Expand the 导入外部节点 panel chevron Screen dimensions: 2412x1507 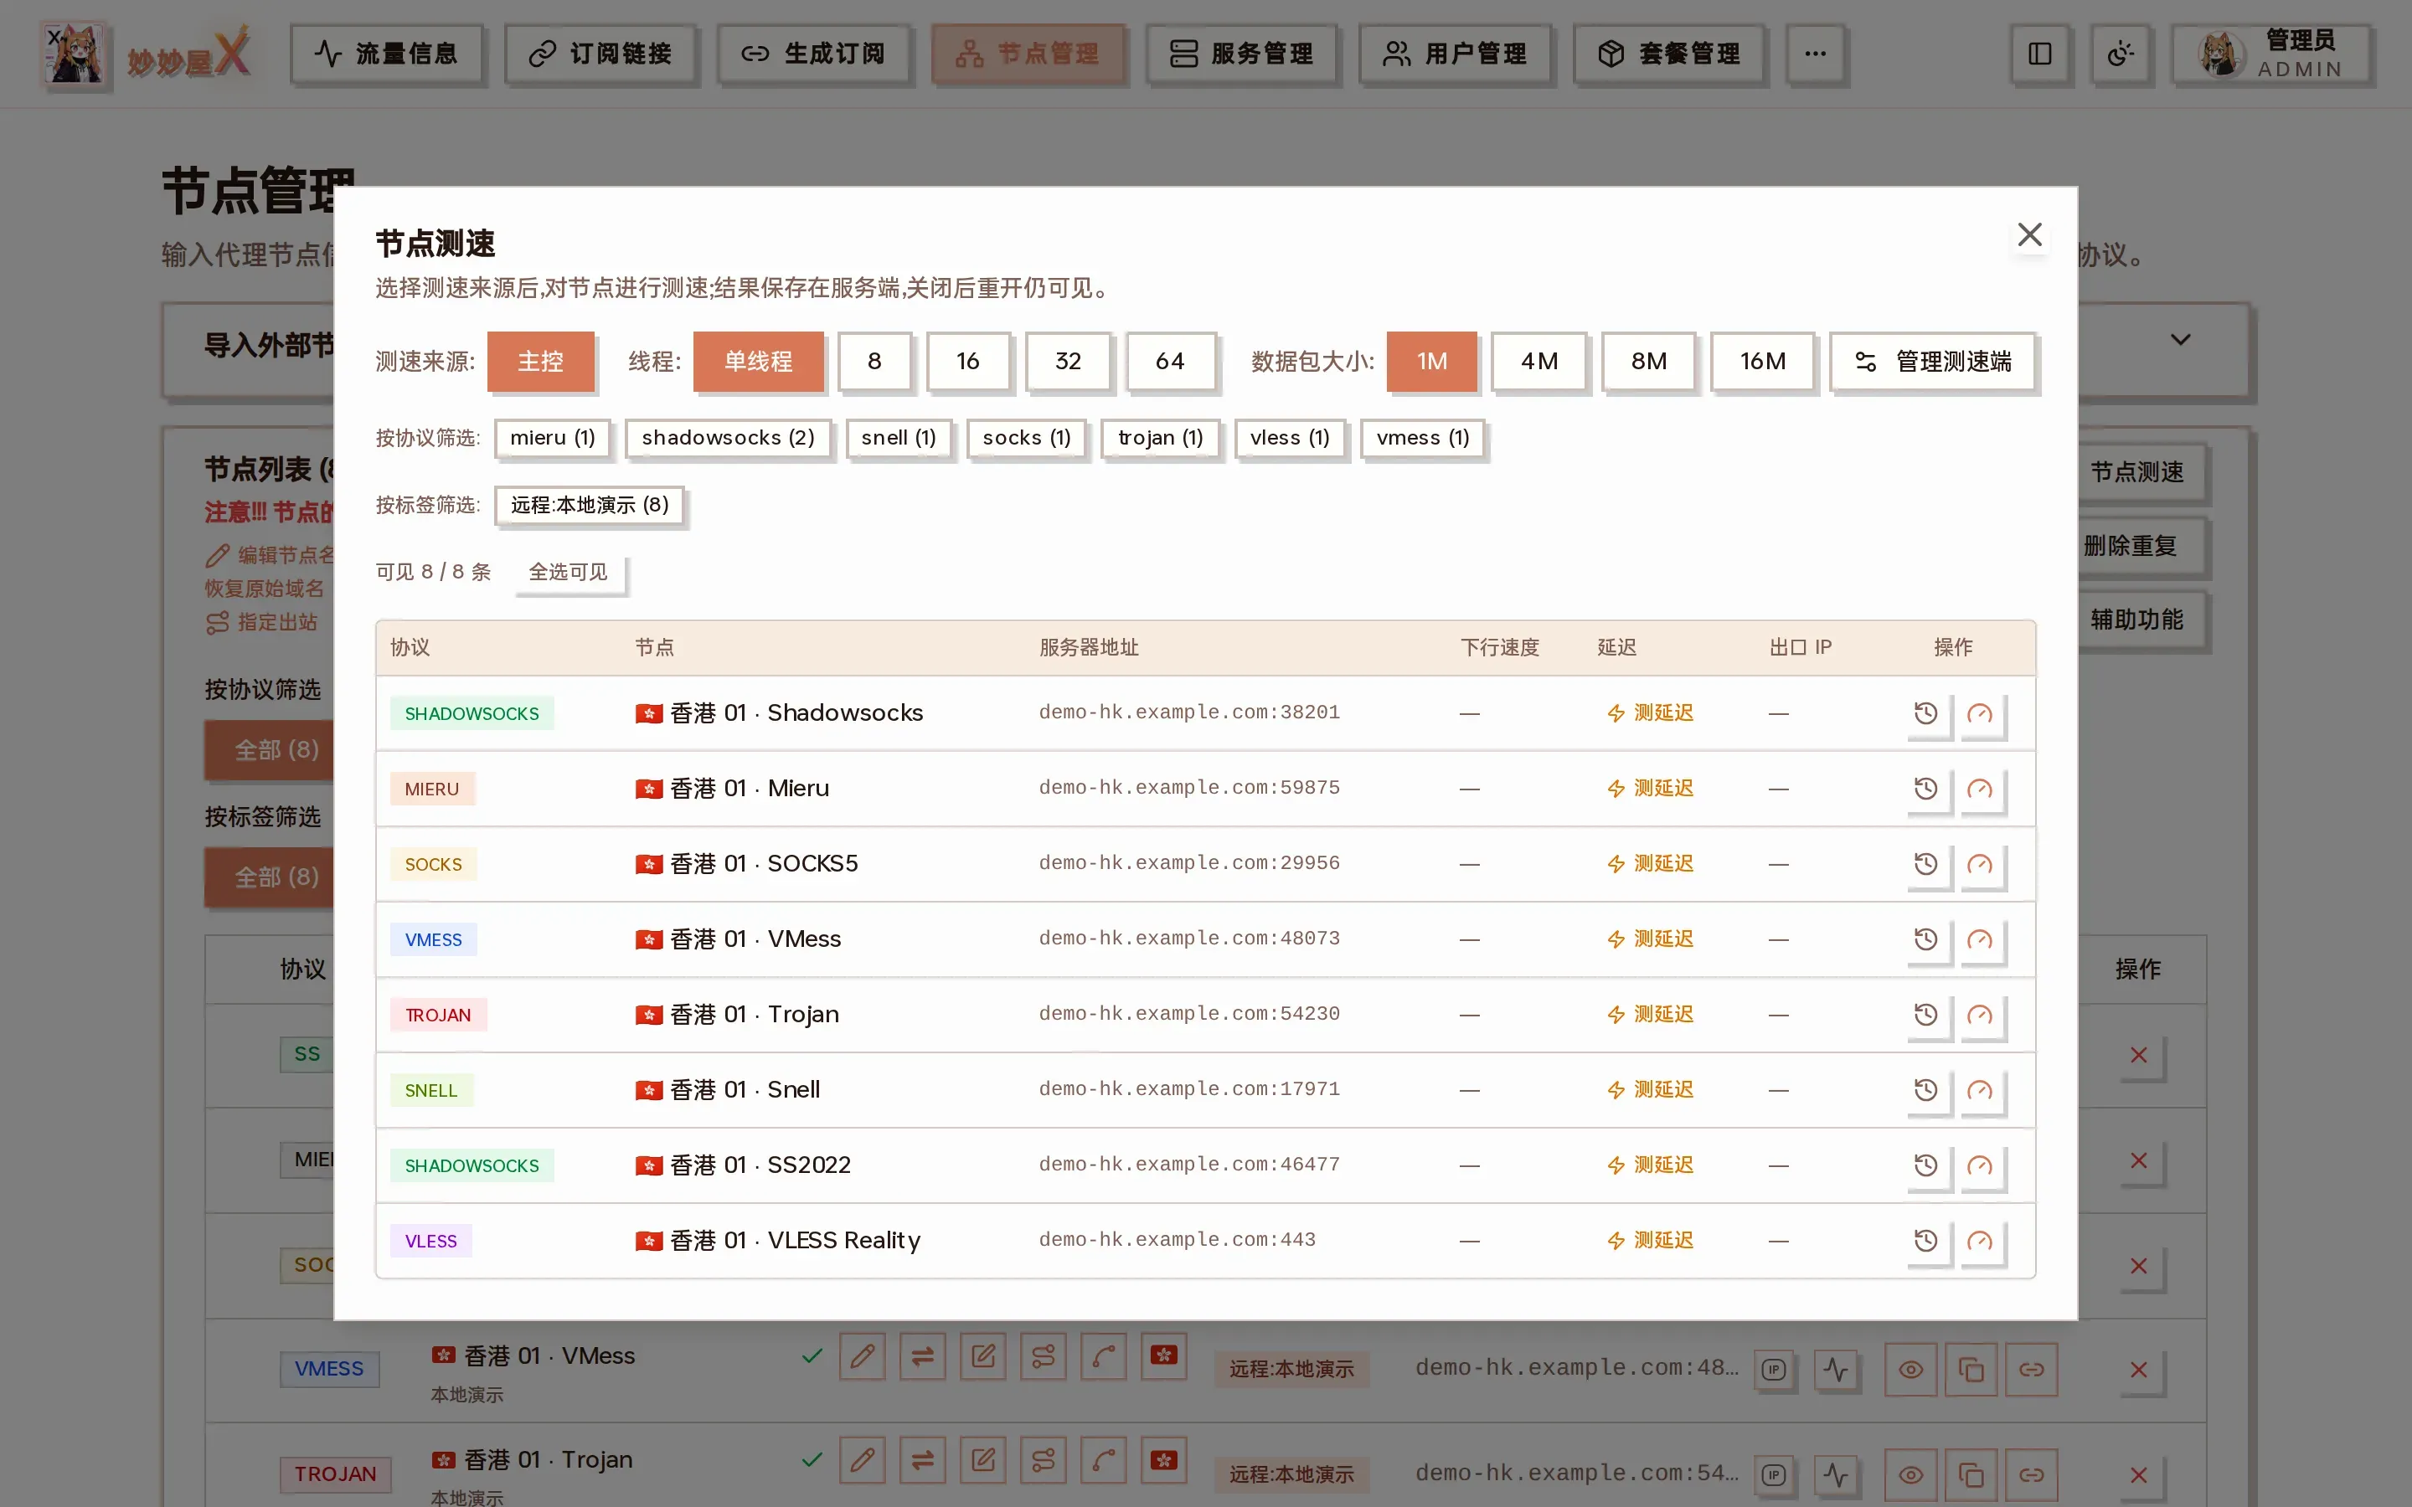coord(2181,340)
